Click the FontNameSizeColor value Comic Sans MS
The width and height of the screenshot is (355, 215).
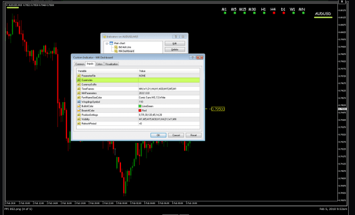(x=152, y=98)
